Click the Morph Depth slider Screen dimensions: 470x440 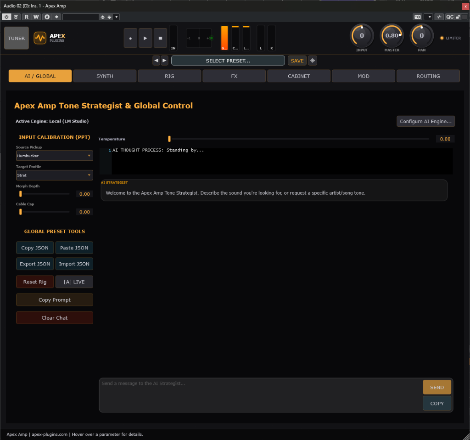pyautogui.click(x=45, y=194)
